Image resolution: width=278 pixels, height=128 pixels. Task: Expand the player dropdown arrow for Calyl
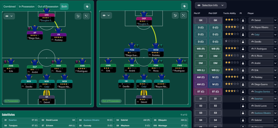[x=275, y=35]
